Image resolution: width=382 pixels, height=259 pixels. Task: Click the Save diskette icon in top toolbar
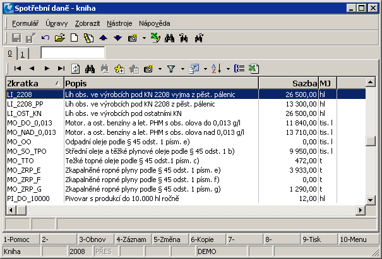pyautogui.click(x=16, y=38)
